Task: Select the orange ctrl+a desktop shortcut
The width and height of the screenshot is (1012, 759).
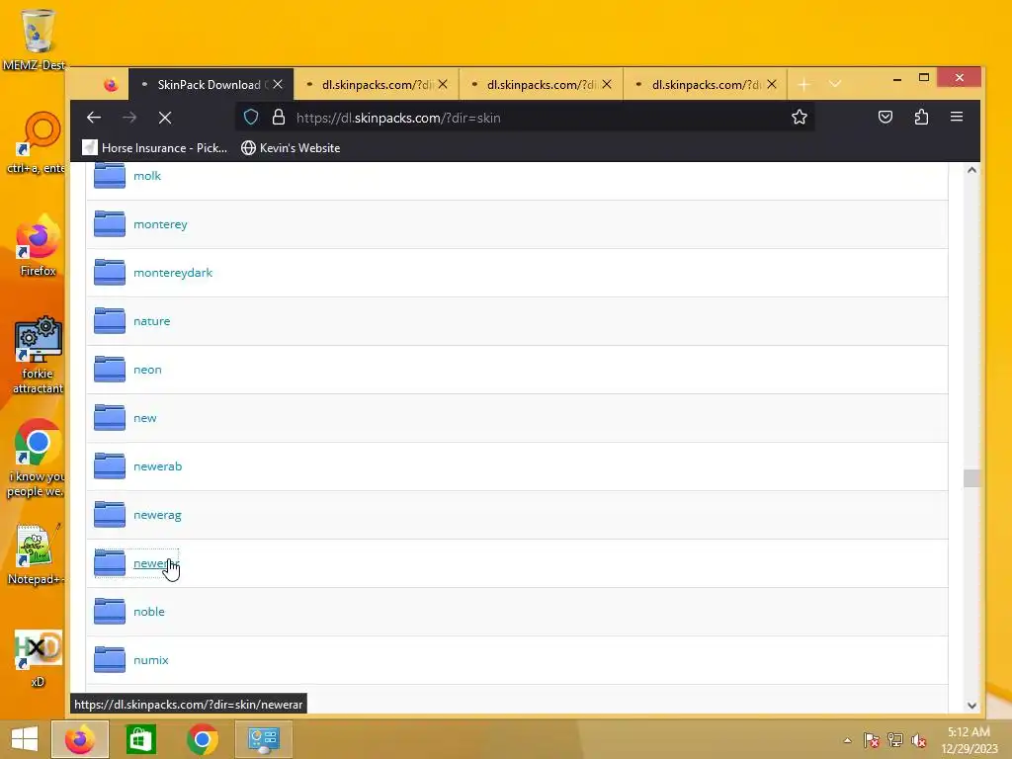Action: click(x=38, y=142)
